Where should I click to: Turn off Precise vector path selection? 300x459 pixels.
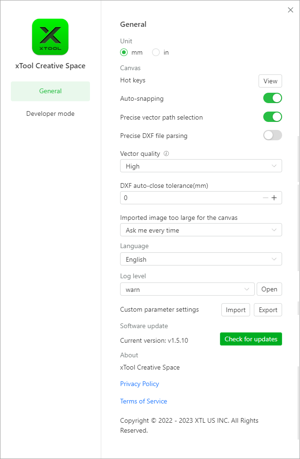(x=272, y=116)
